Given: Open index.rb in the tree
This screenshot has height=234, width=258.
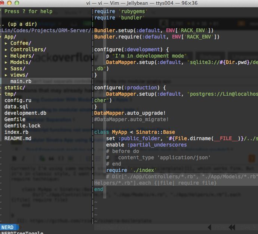Looking at the screenshot, I should (x=16, y=132).
